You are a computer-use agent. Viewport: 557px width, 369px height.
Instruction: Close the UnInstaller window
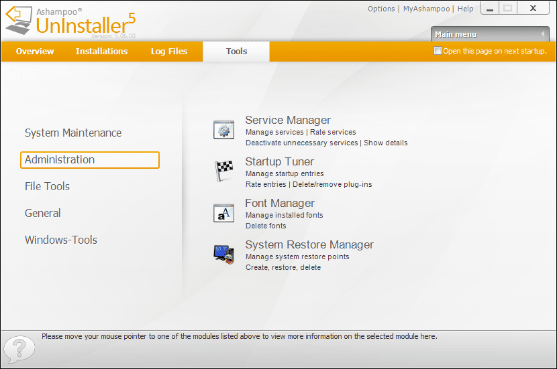(x=533, y=9)
